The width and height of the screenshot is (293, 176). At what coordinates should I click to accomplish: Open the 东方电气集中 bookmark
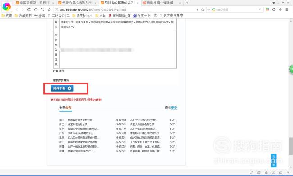click(171, 16)
